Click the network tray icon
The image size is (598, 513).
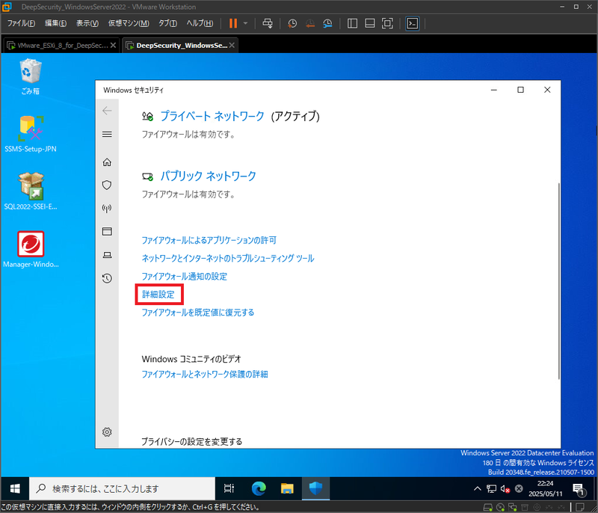pos(492,488)
